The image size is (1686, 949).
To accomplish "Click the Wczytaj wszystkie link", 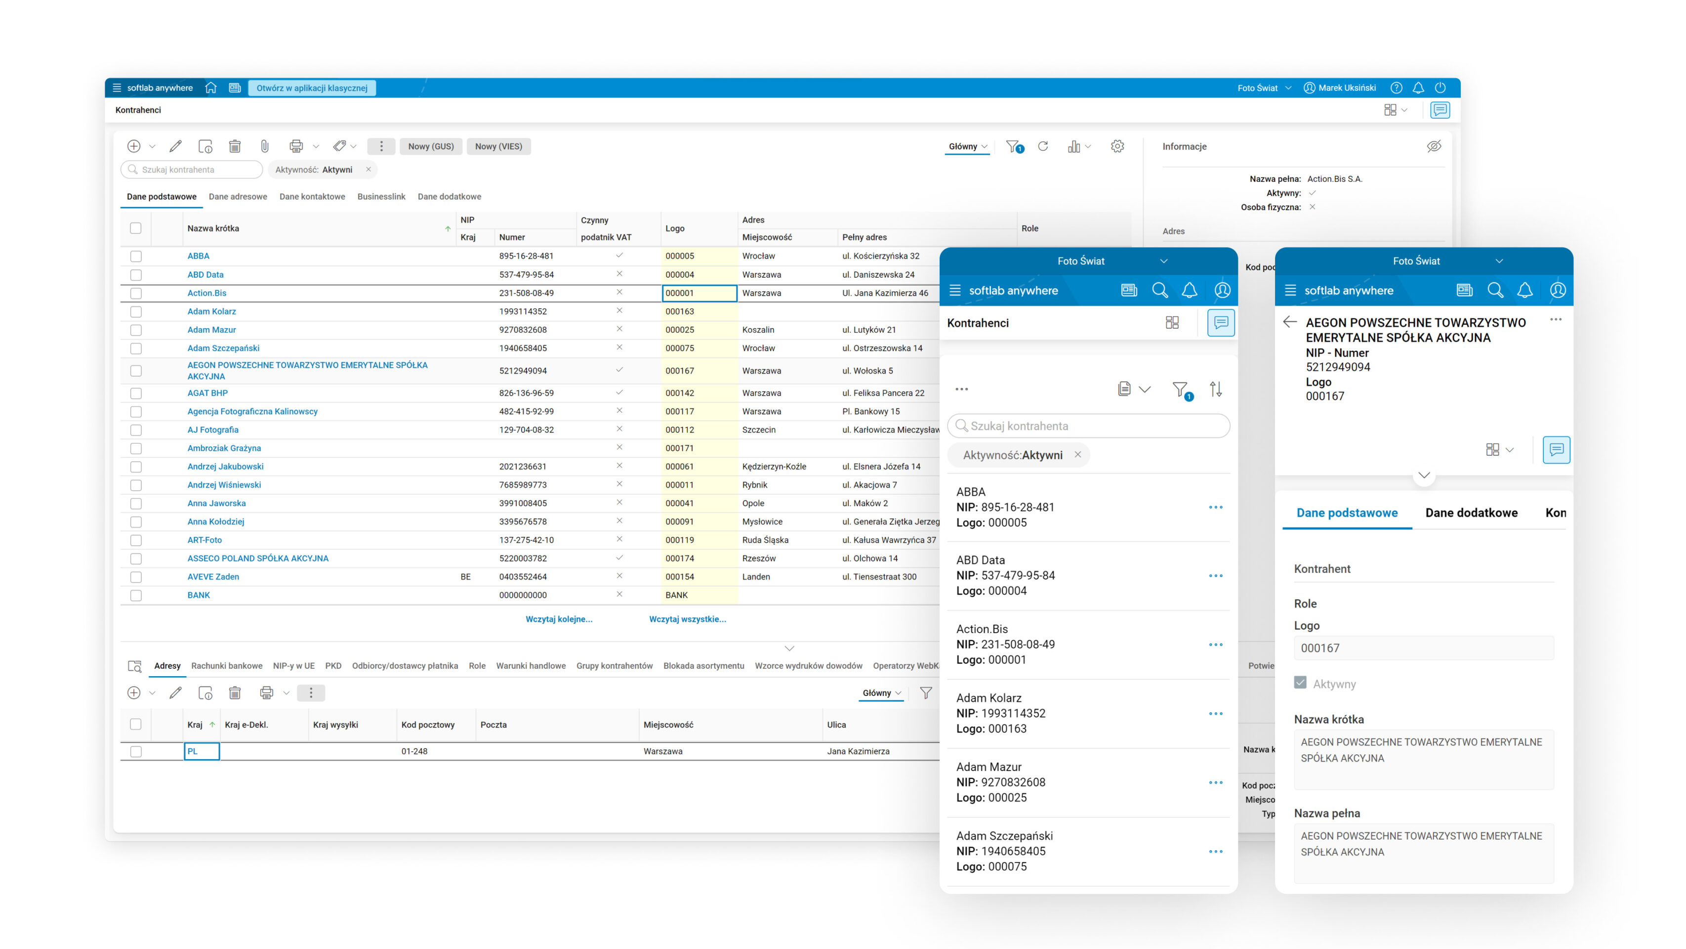I will pos(687,619).
